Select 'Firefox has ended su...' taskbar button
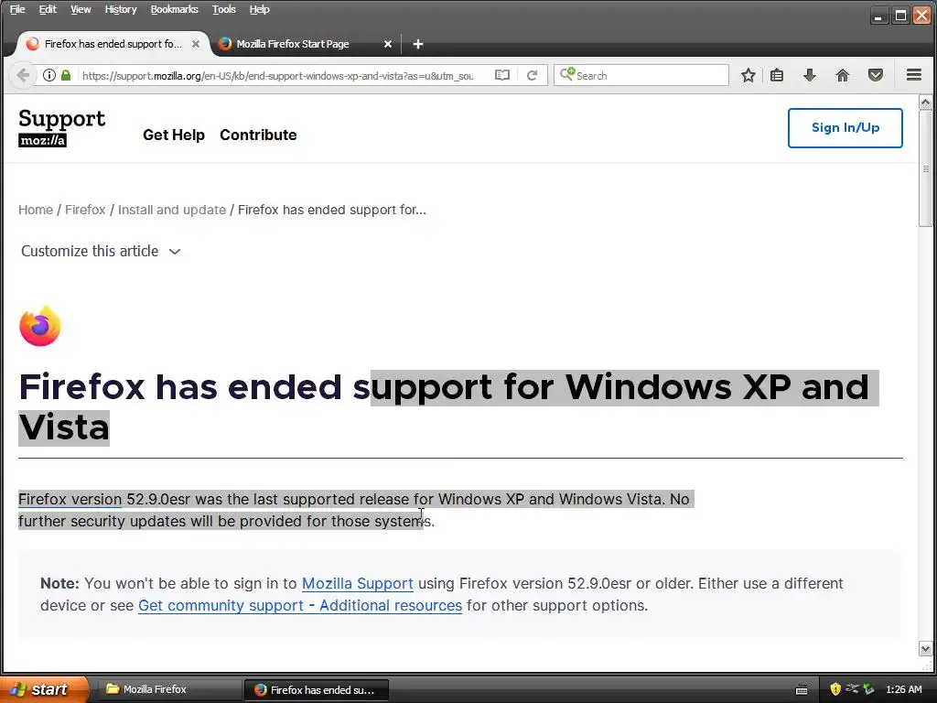 pos(317,690)
